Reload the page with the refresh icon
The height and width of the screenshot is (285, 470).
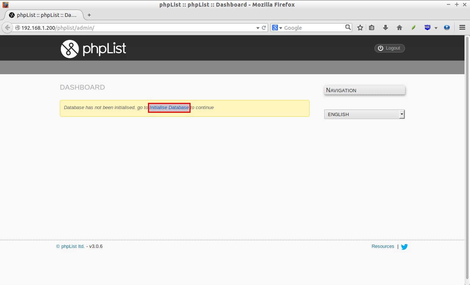pos(264,28)
